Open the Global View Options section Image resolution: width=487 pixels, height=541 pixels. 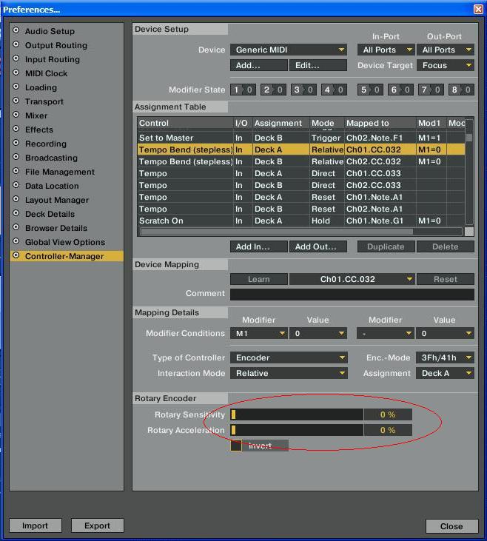pyautogui.click(x=65, y=242)
